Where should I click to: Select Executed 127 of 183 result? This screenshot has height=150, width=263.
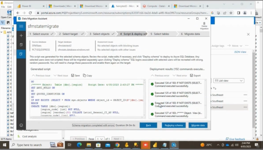point(176,115)
